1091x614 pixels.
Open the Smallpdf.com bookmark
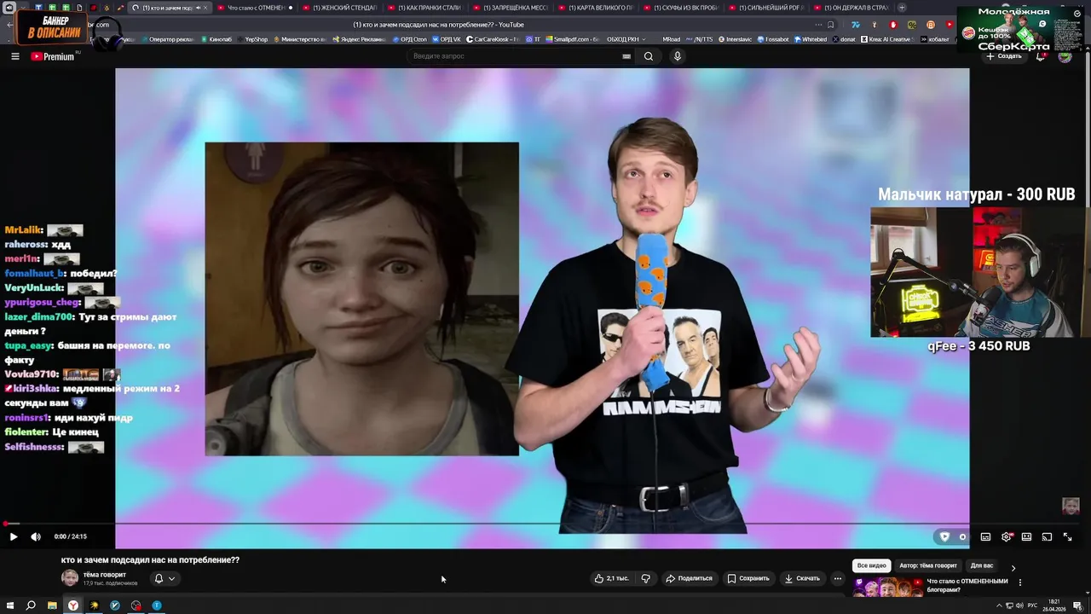pyautogui.click(x=572, y=39)
